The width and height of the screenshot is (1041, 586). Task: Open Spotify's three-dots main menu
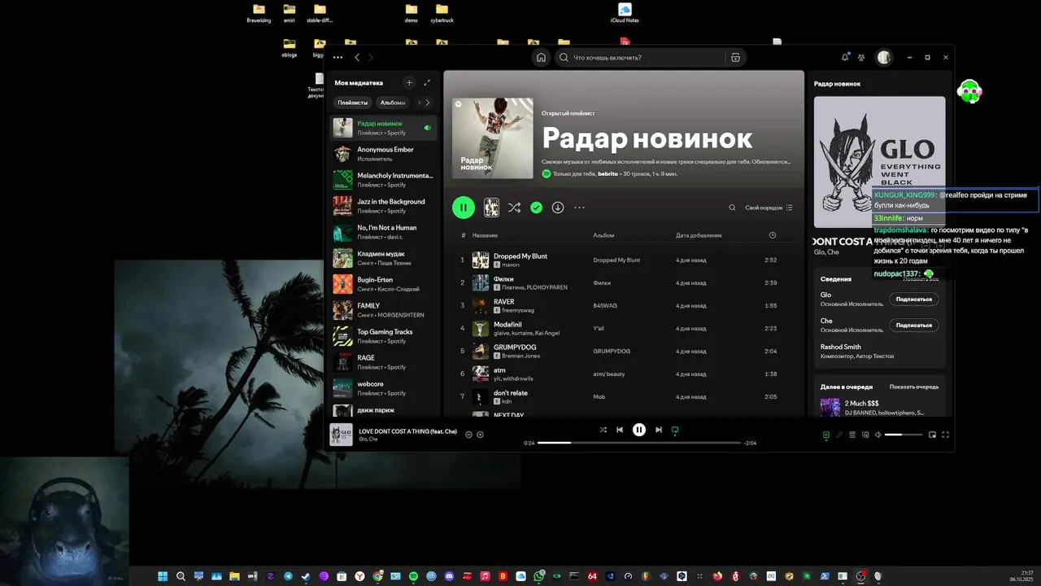click(338, 58)
